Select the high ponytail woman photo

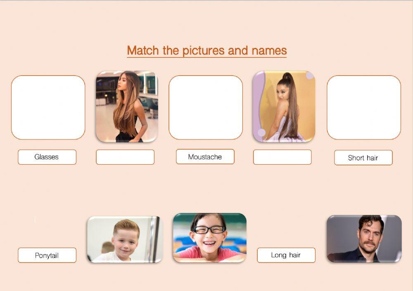(x=284, y=106)
